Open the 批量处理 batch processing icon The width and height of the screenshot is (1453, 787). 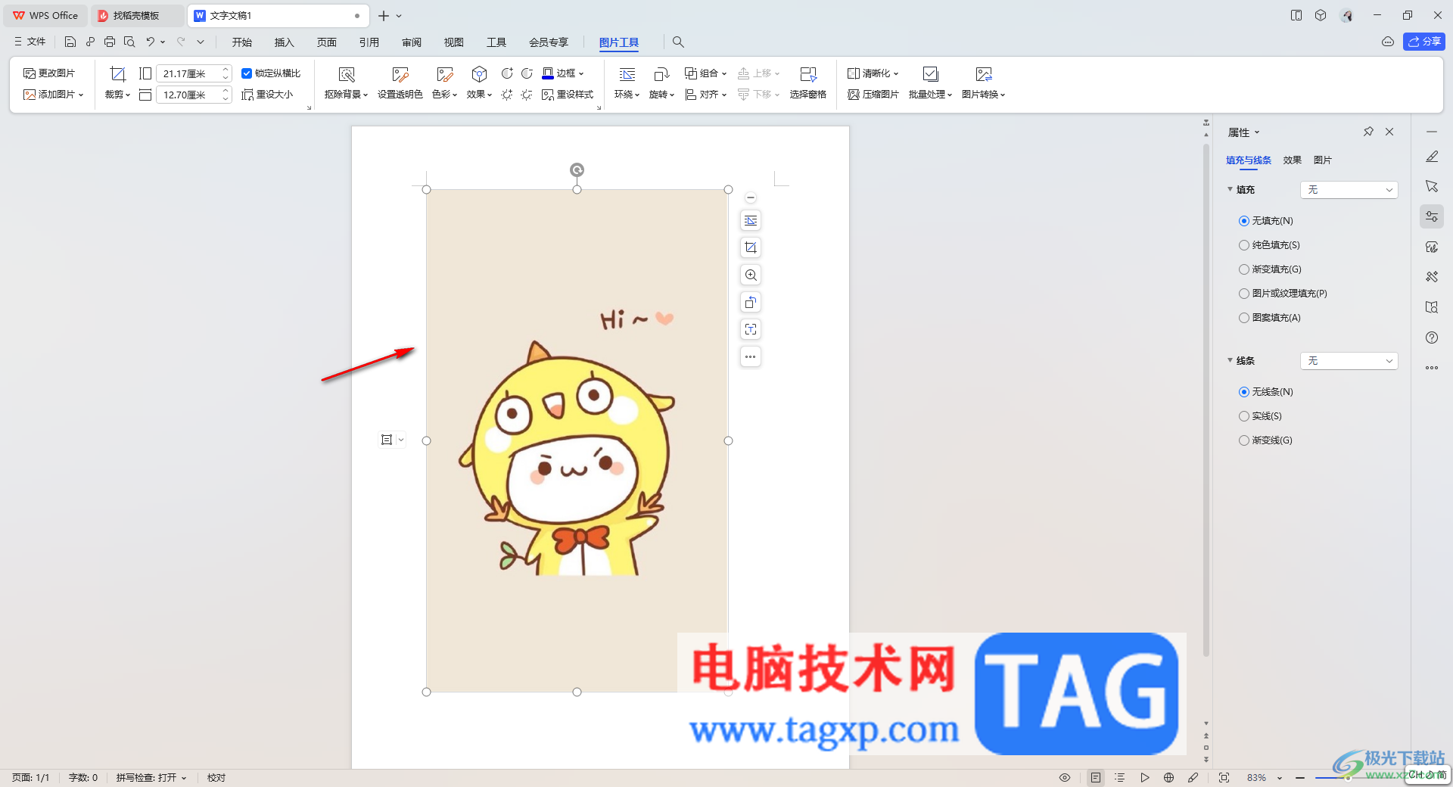(x=931, y=74)
